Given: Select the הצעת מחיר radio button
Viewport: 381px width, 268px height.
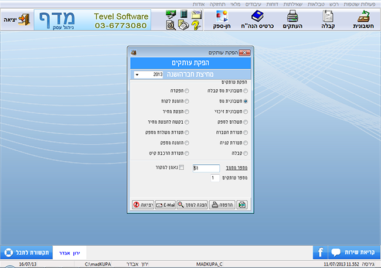Looking at the screenshot, I should (x=186, y=111).
